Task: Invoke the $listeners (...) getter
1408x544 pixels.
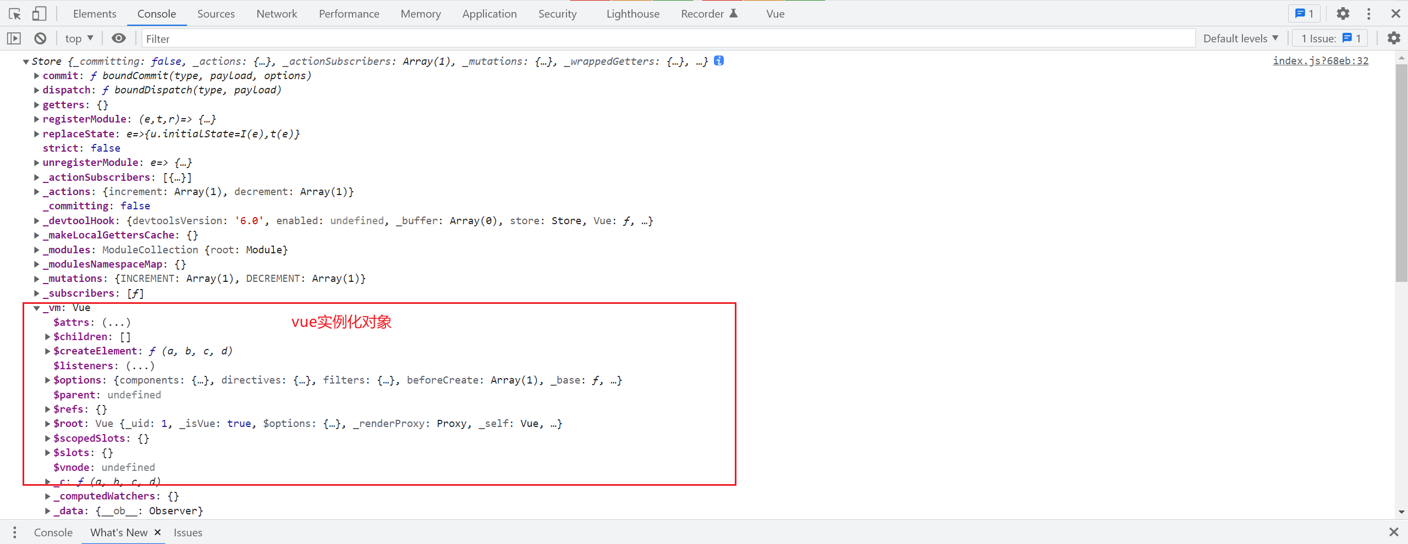Action: [x=140, y=366]
